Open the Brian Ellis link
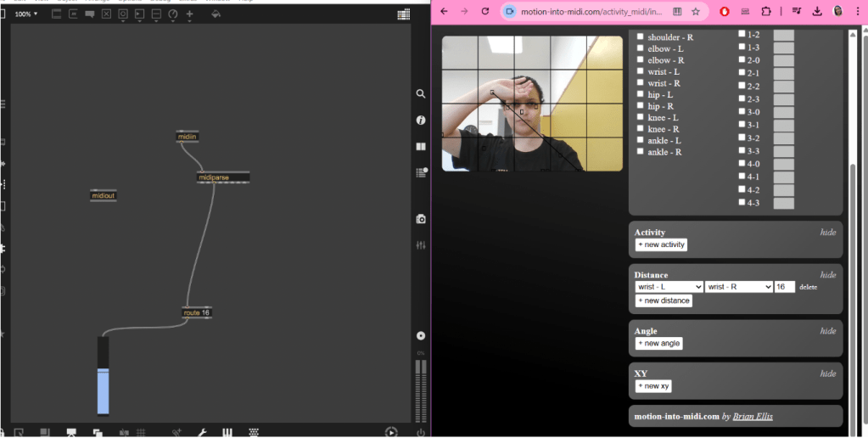The image size is (868, 438). tap(753, 416)
